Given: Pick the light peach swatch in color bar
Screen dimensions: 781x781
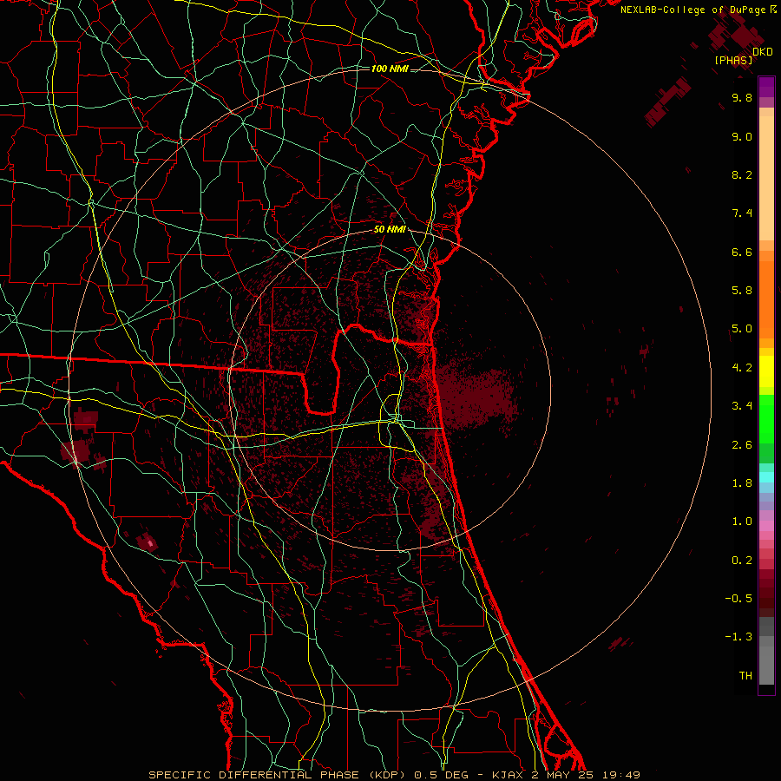Looking at the screenshot, I should pyautogui.click(x=766, y=178).
